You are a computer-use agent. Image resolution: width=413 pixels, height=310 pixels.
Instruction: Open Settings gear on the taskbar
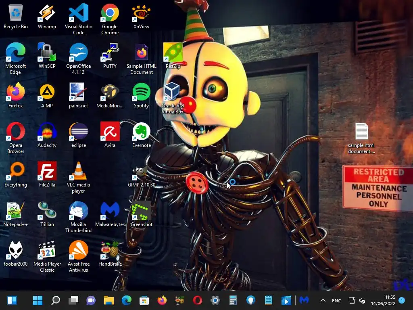pyautogui.click(x=215, y=300)
